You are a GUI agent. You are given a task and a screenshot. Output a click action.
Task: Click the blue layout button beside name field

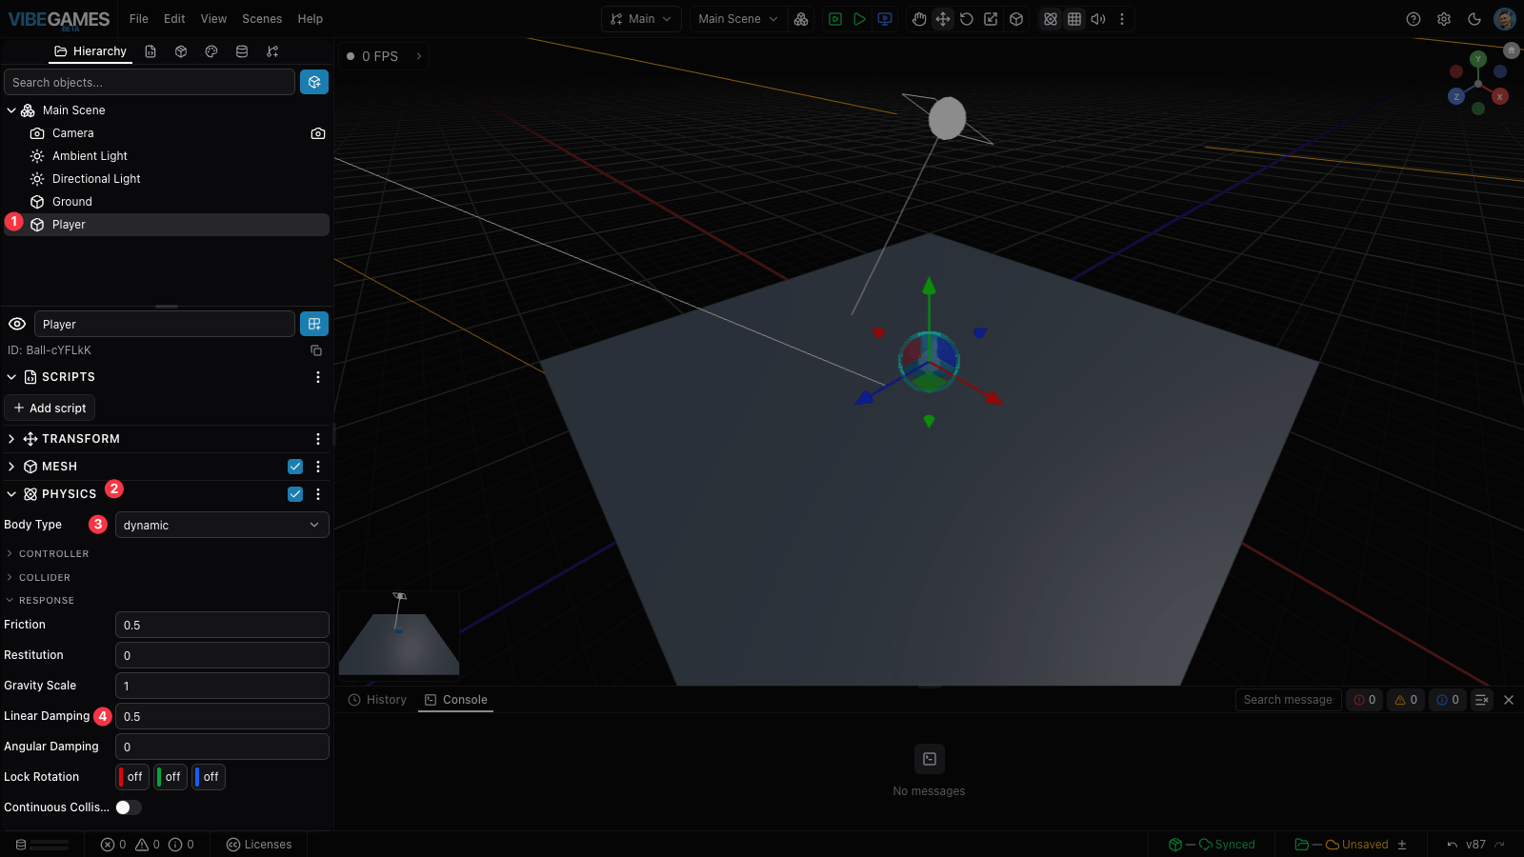click(x=314, y=324)
